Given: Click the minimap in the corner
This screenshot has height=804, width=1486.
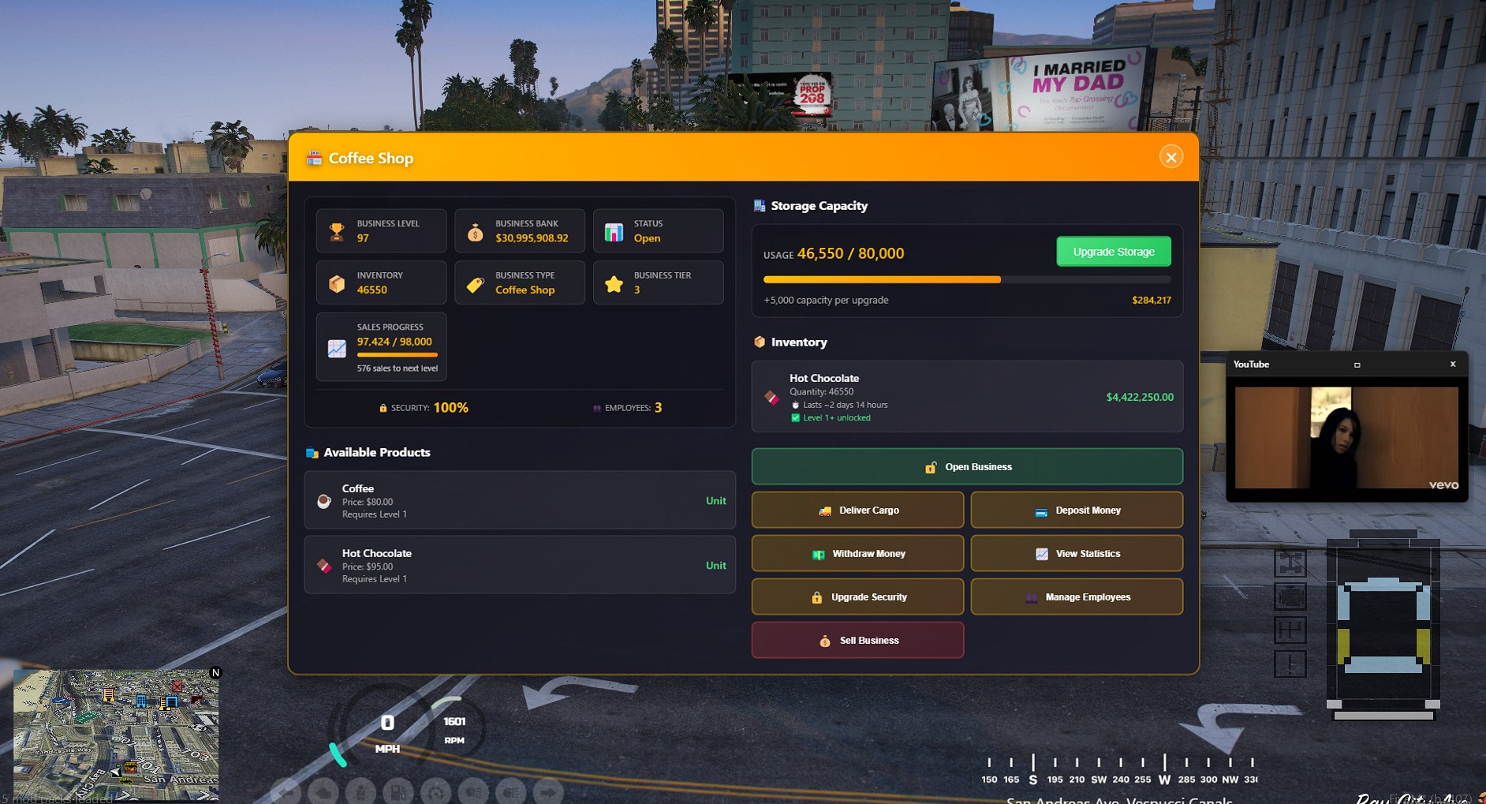Looking at the screenshot, I should [x=116, y=735].
